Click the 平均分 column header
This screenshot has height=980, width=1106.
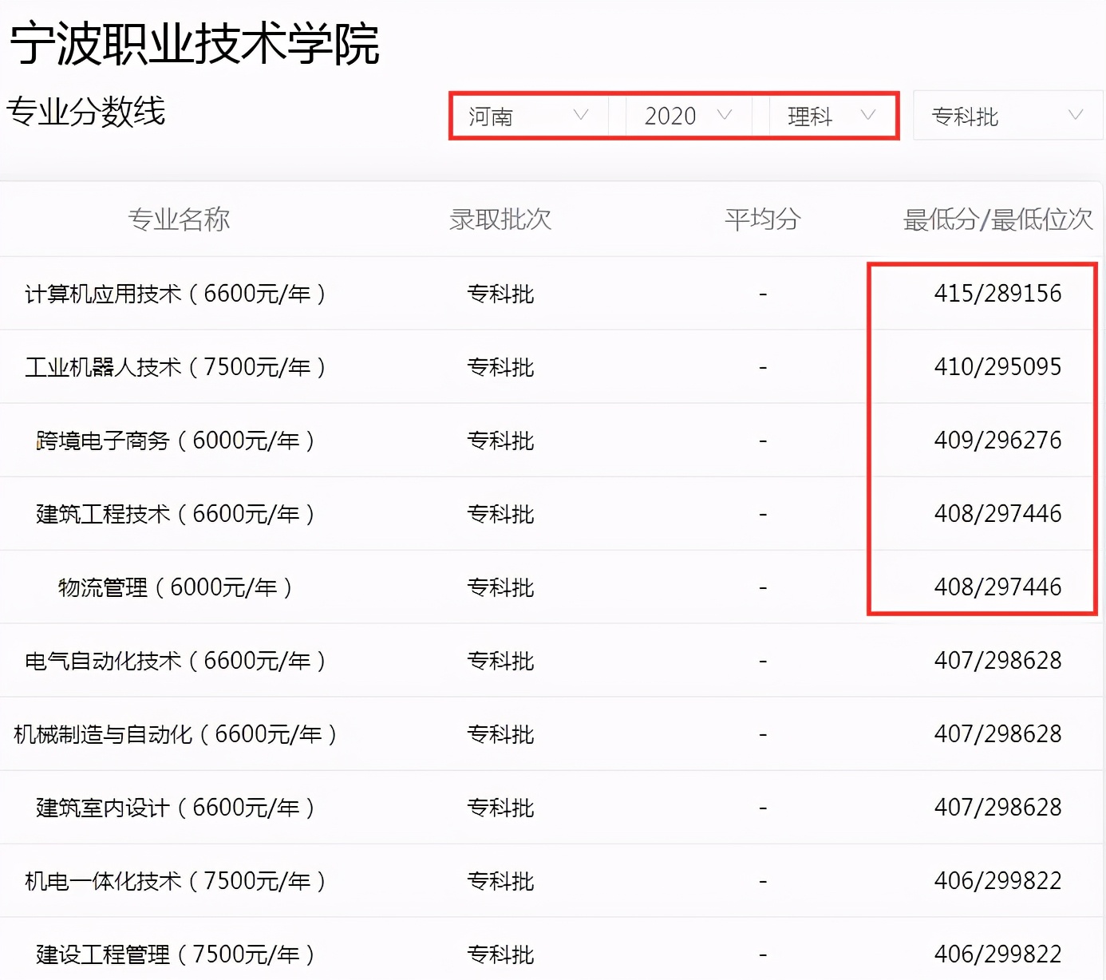[761, 219]
